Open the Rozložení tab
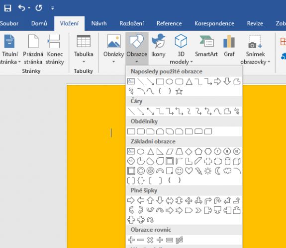This screenshot has width=286, height=248. tap(132, 23)
